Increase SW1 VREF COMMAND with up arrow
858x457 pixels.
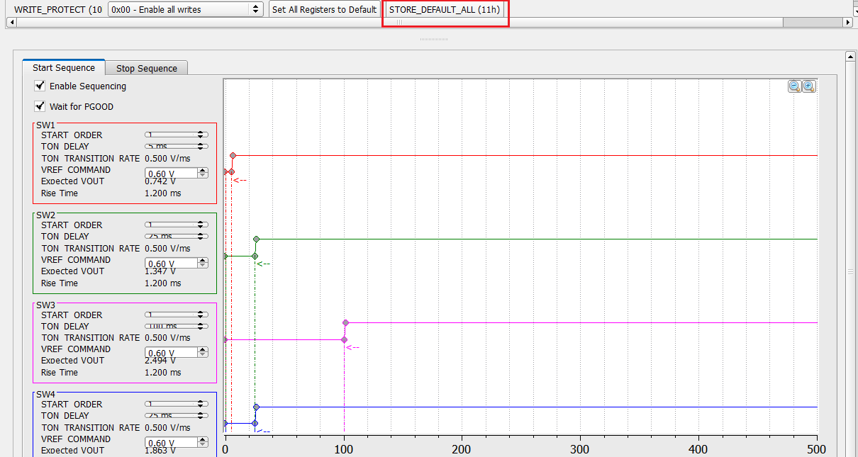[203, 170]
